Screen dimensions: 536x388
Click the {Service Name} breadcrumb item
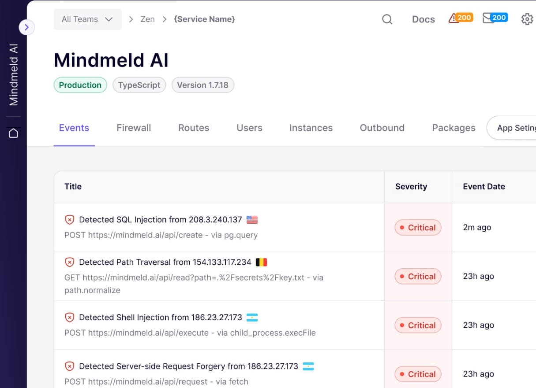tap(204, 19)
